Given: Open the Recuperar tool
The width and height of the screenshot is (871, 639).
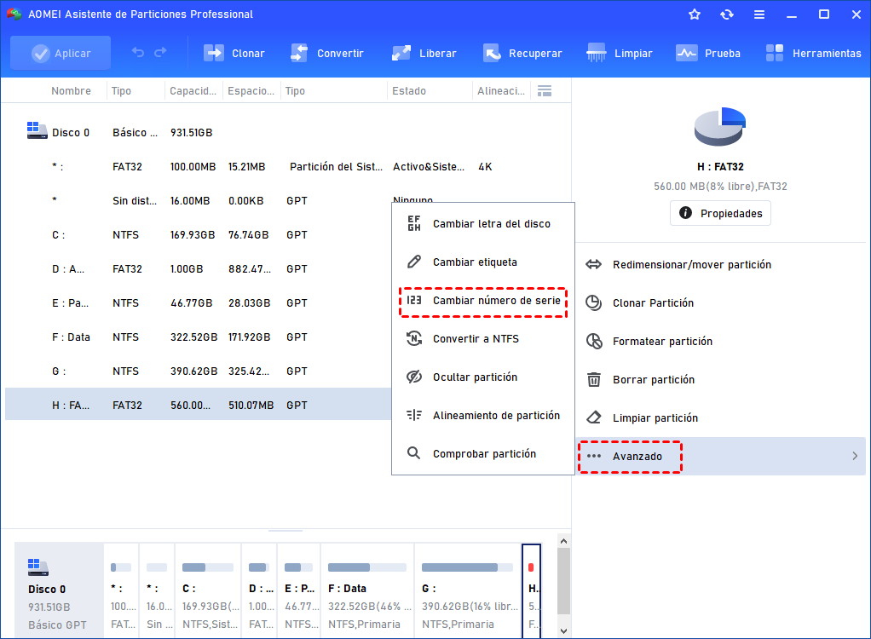Looking at the screenshot, I should pos(522,54).
